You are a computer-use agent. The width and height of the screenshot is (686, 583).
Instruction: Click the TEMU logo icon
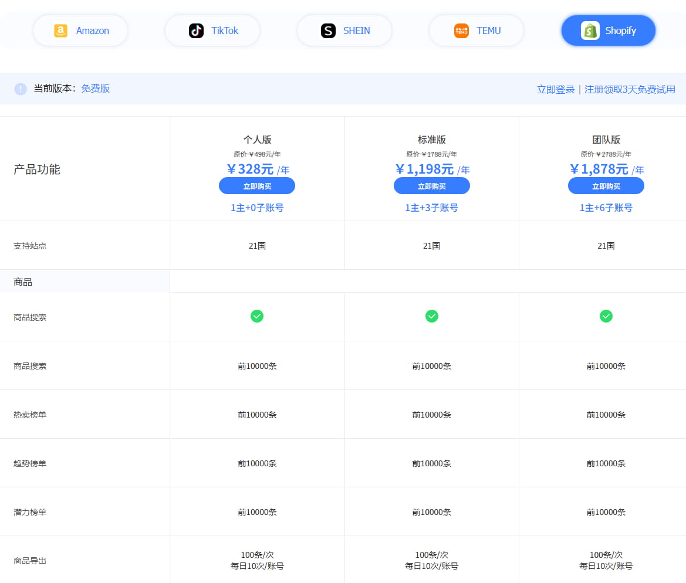(461, 30)
